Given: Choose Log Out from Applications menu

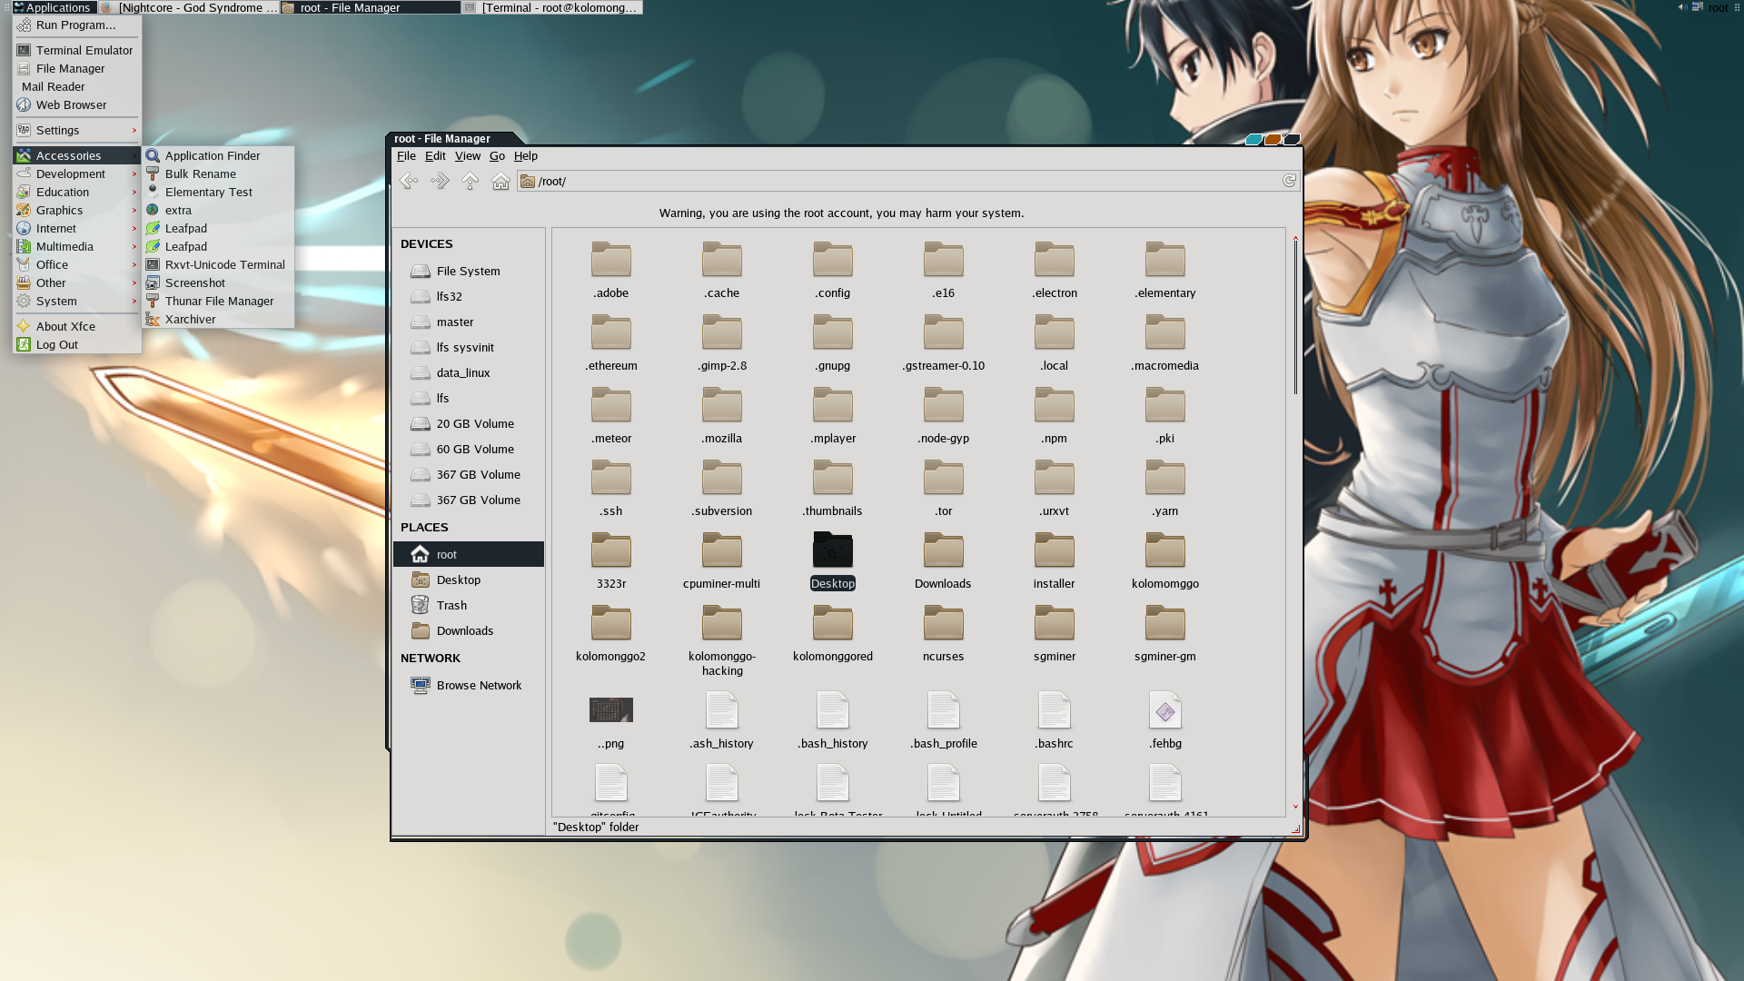Looking at the screenshot, I should (76, 345).
